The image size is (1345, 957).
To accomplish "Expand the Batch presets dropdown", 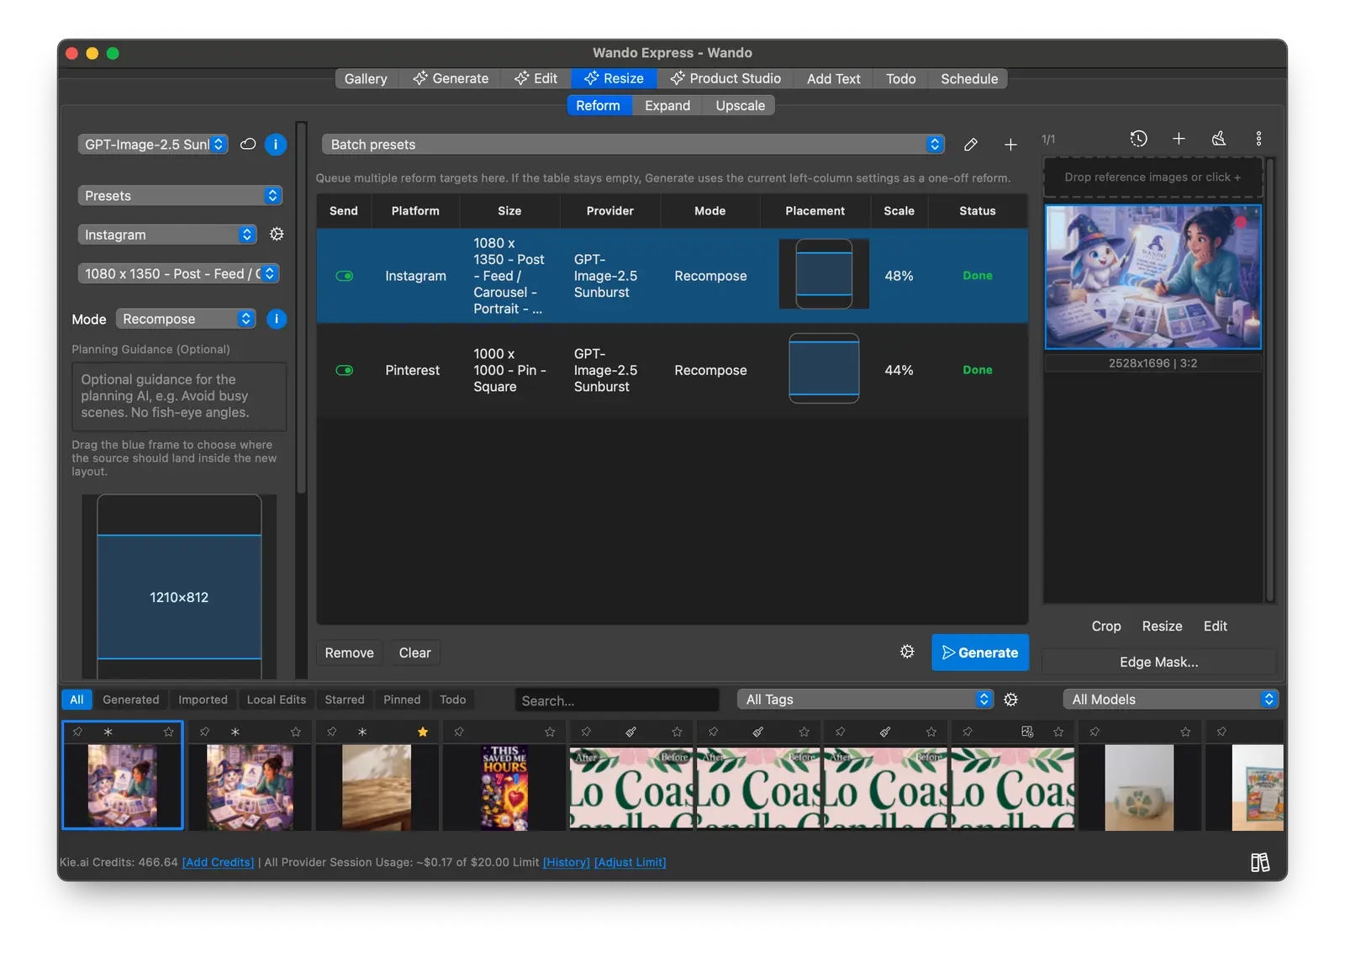I will pos(633,145).
